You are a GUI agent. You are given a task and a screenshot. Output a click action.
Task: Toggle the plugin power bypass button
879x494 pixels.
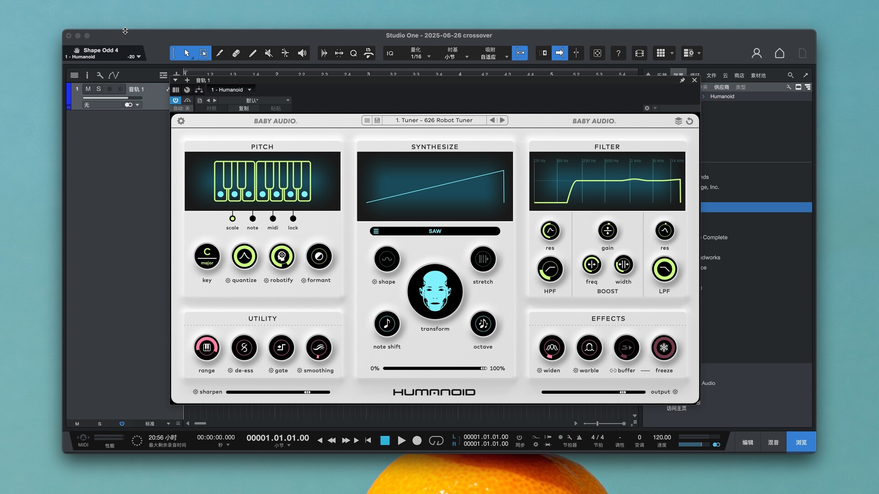[x=175, y=100]
